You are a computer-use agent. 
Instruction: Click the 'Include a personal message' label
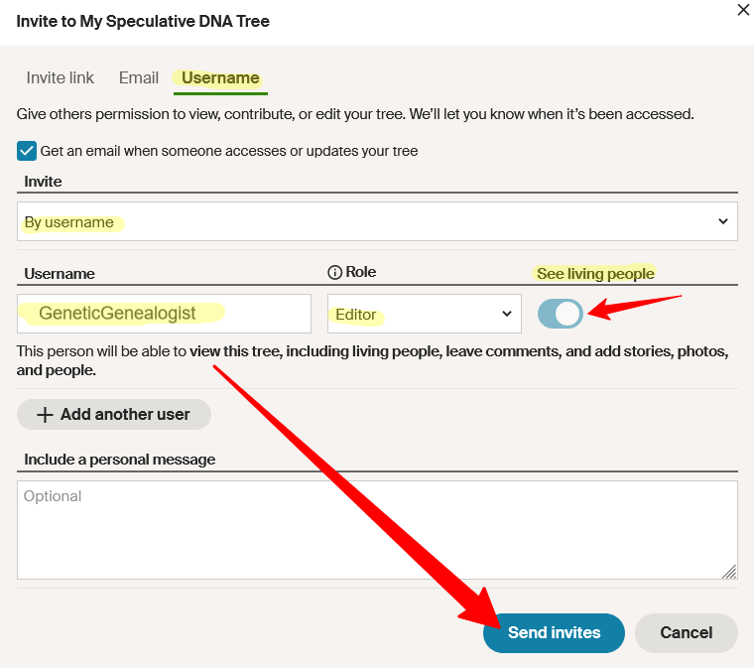[120, 460]
